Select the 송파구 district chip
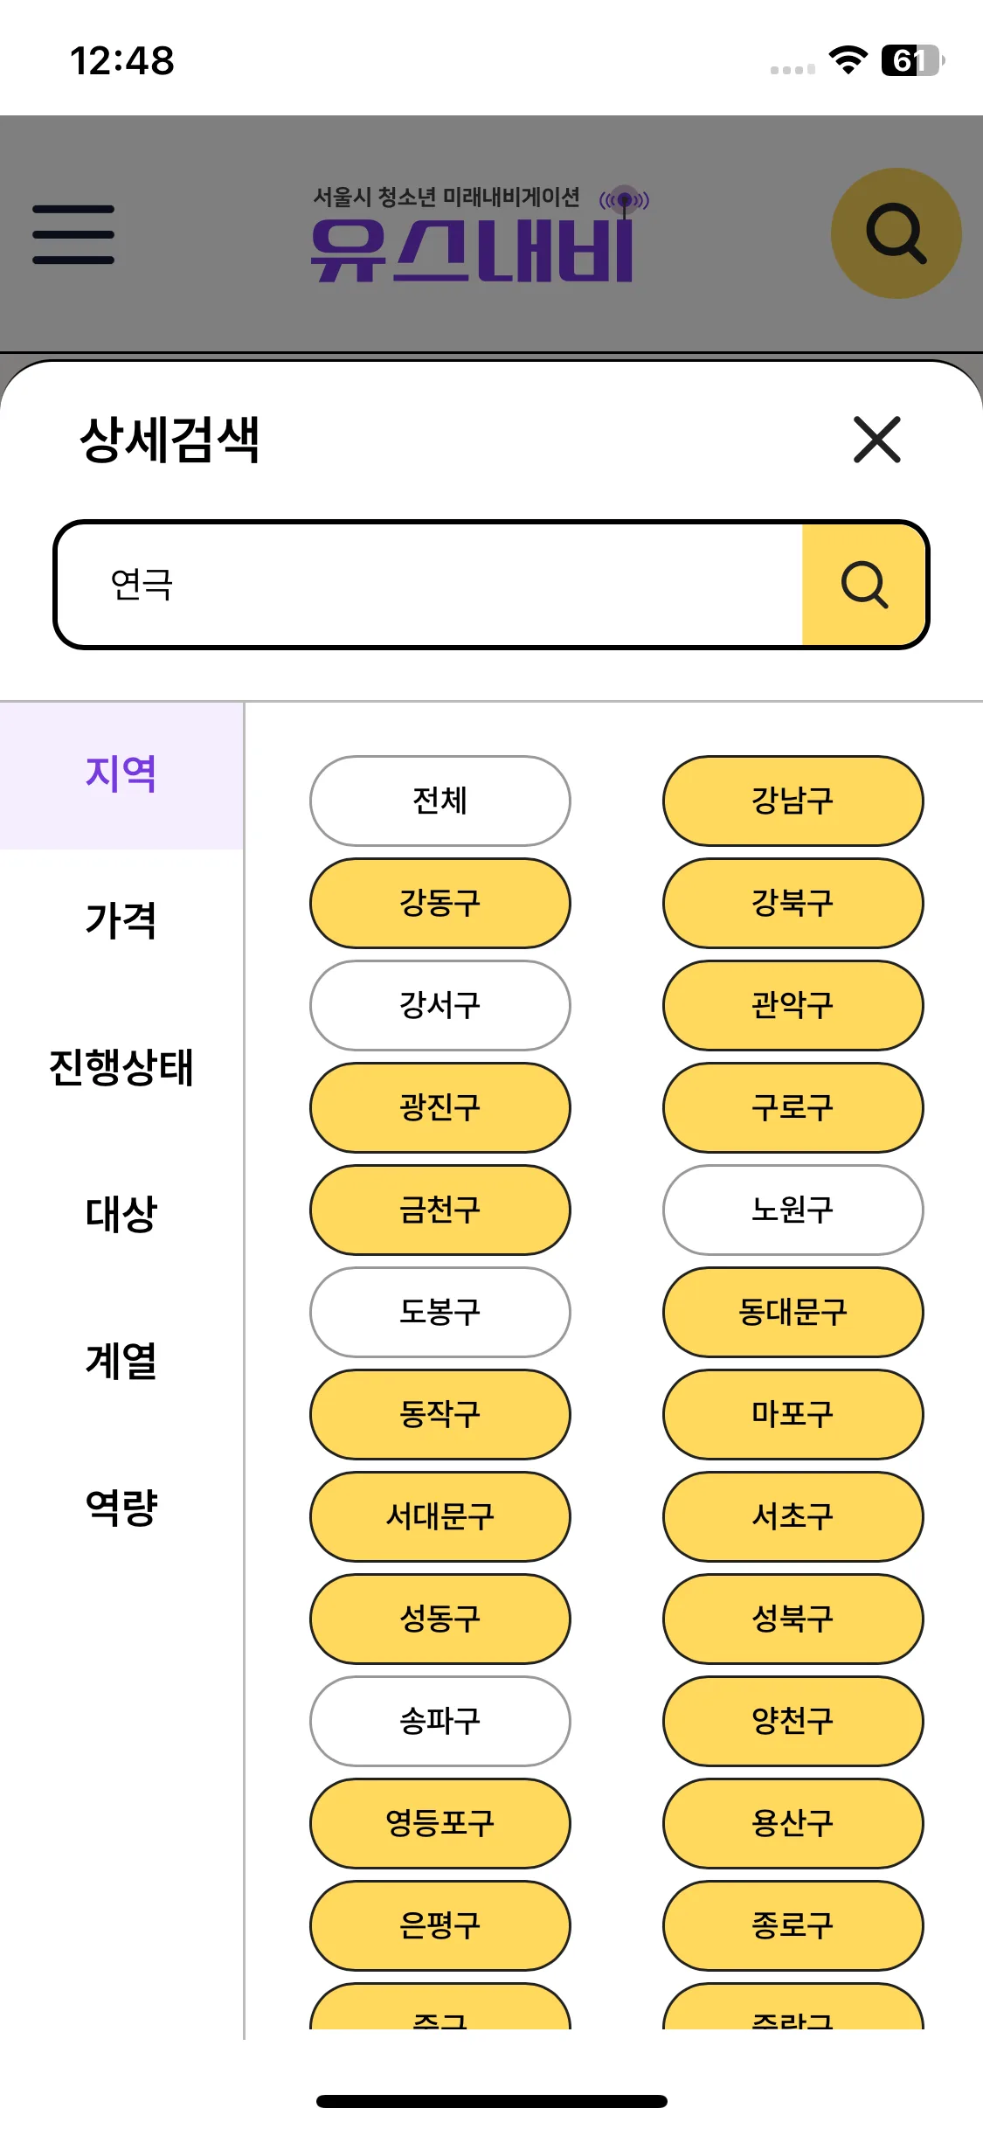This screenshot has height=2129, width=983. tap(440, 1721)
